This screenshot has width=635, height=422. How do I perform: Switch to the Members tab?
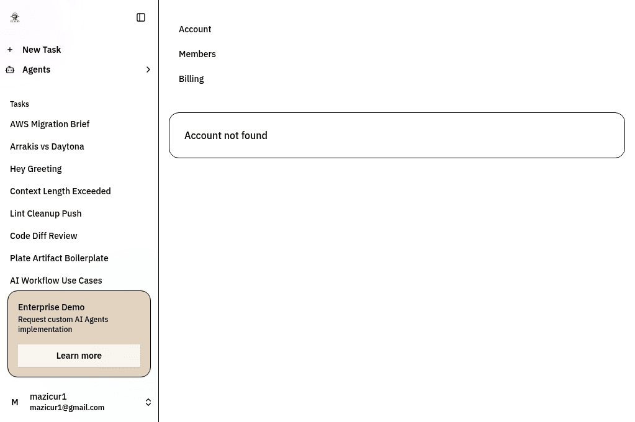coord(197,54)
